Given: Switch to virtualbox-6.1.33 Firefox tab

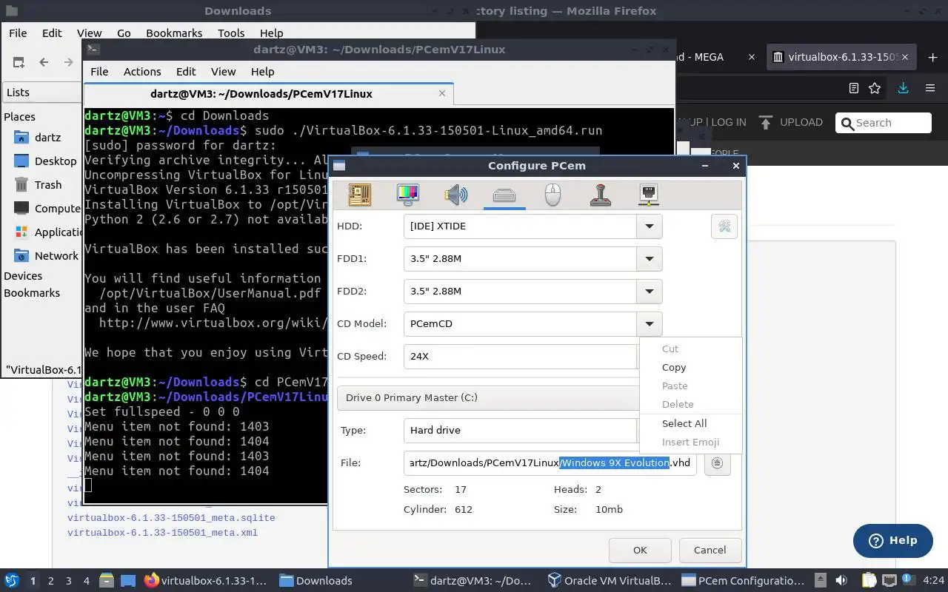Looking at the screenshot, I should [841, 57].
